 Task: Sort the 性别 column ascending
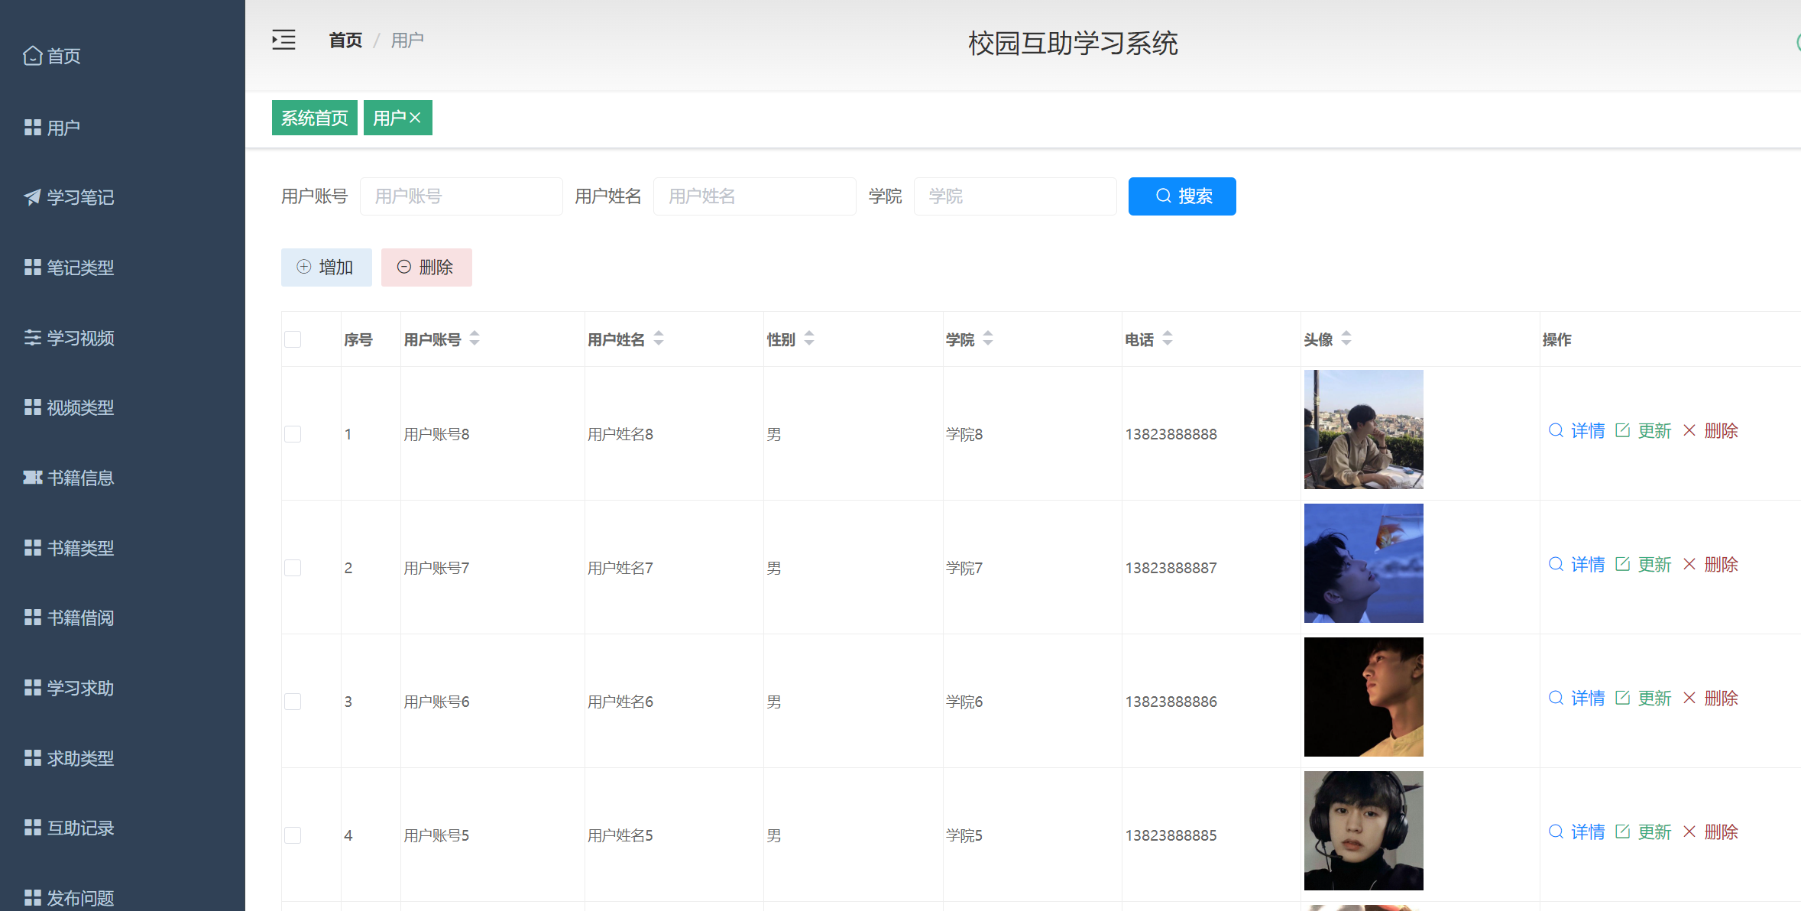click(810, 334)
